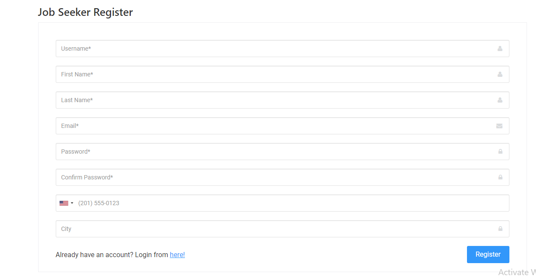Click the person icon in Username field
536x279 pixels.
click(x=500, y=49)
